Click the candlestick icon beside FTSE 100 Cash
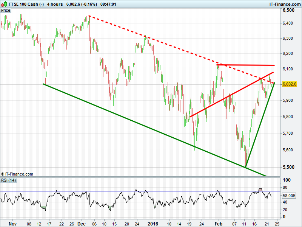 (x=4, y=4)
